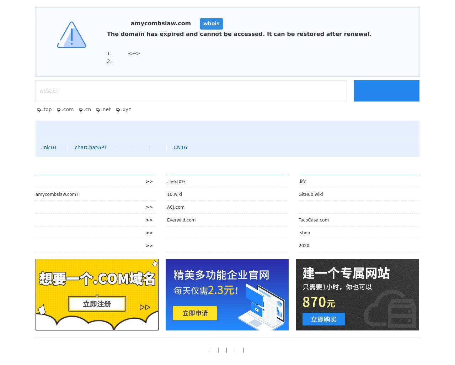Screen dimensions: 455x365
Task: Expand the first list row with >> arrow
Action: pos(149,182)
